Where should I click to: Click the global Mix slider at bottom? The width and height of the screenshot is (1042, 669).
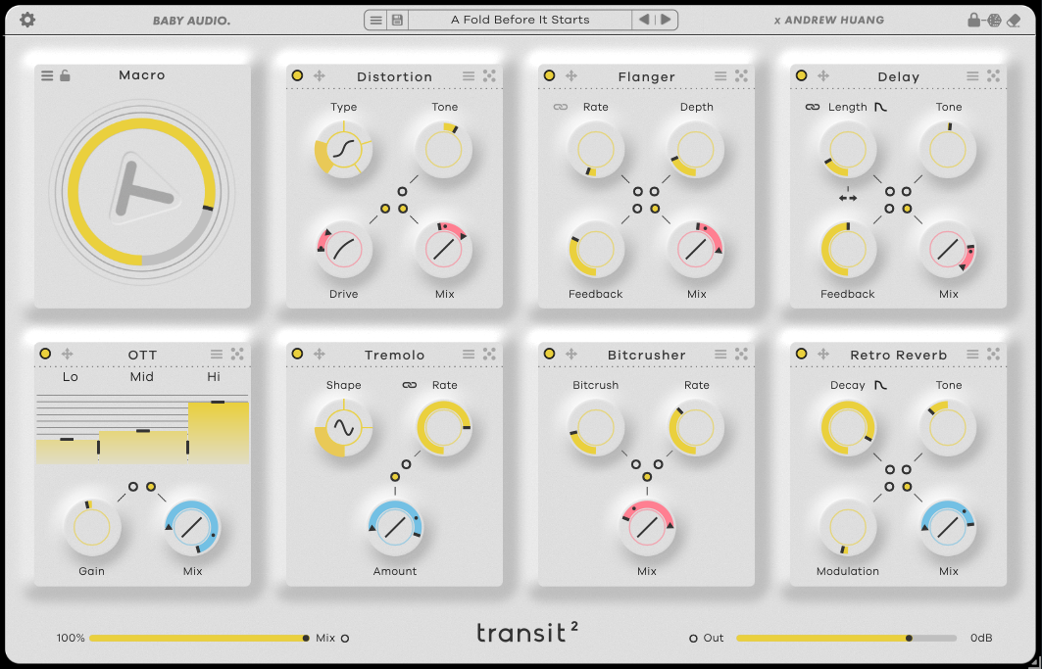[x=197, y=638]
